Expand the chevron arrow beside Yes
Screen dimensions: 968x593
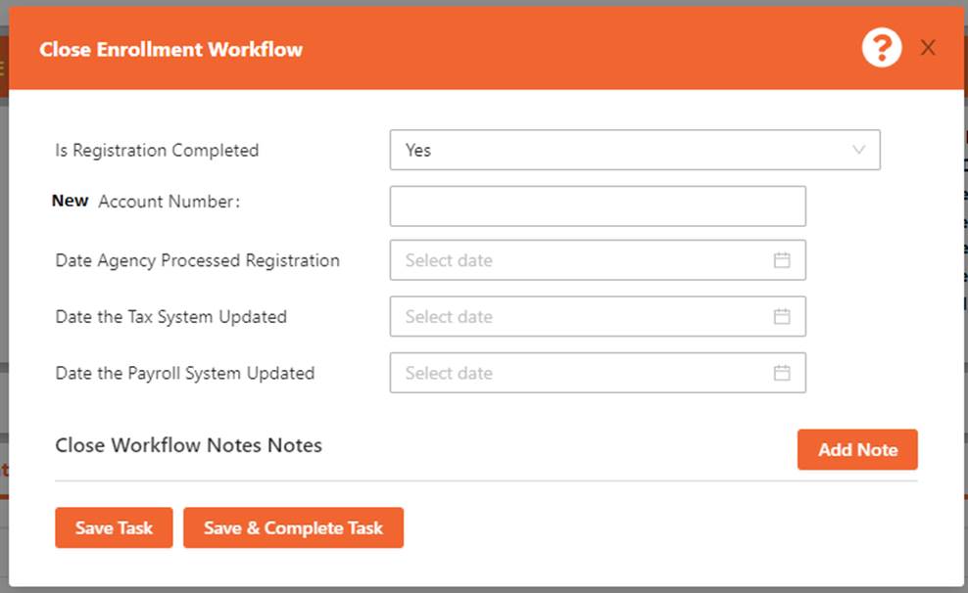[x=859, y=151]
